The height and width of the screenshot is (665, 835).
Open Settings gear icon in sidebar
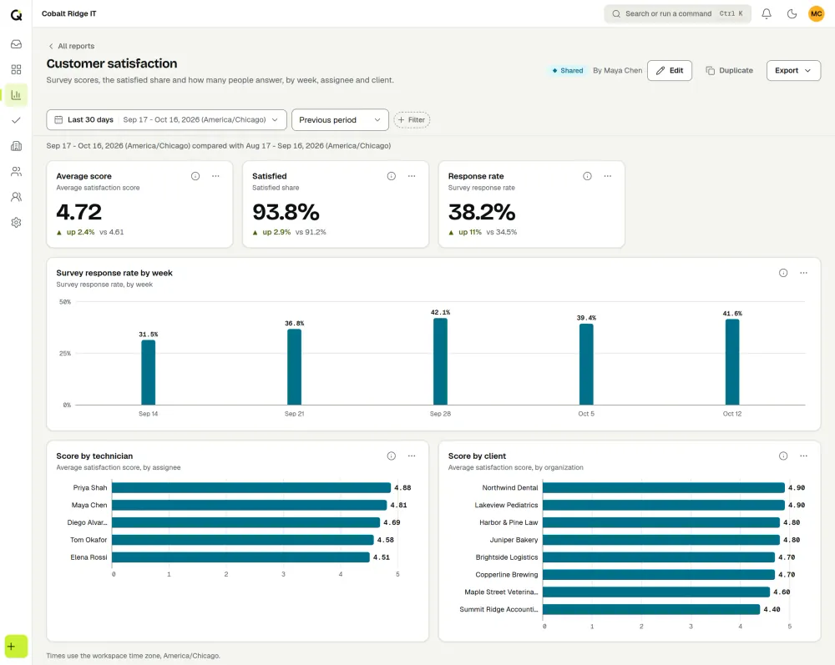tap(16, 223)
